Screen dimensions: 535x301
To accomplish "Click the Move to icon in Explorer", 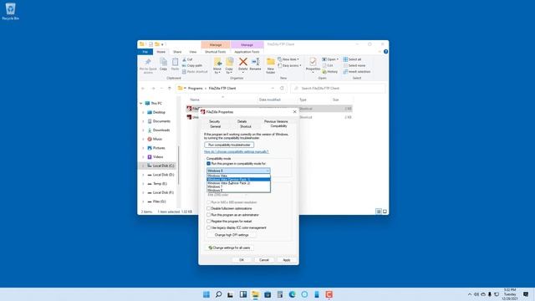I will [217, 62].
